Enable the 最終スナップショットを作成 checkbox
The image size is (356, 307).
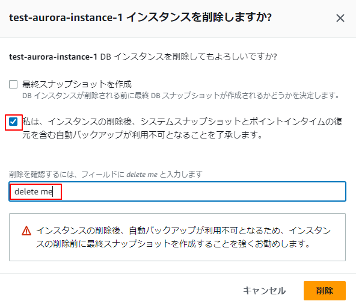pos(13,84)
